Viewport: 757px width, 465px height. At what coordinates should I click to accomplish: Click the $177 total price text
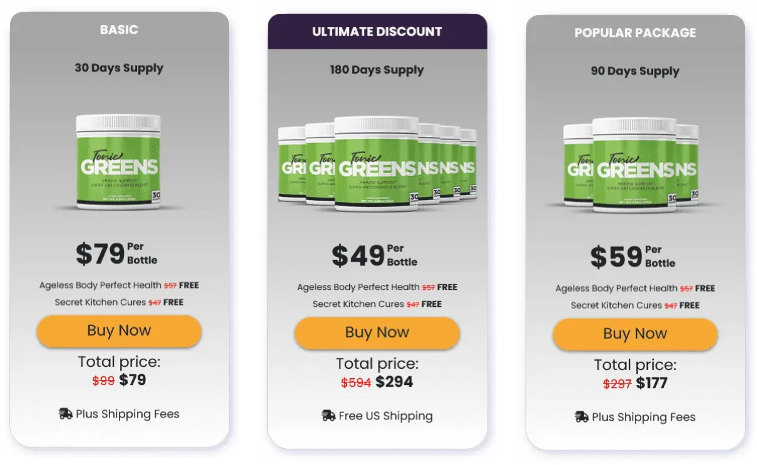(650, 383)
